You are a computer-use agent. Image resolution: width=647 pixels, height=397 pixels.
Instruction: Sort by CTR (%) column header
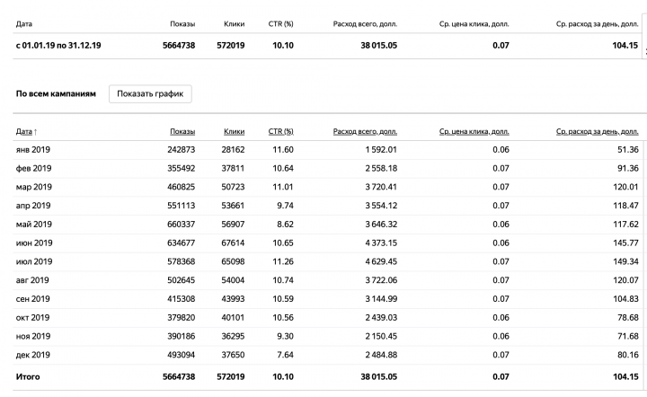click(280, 131)
